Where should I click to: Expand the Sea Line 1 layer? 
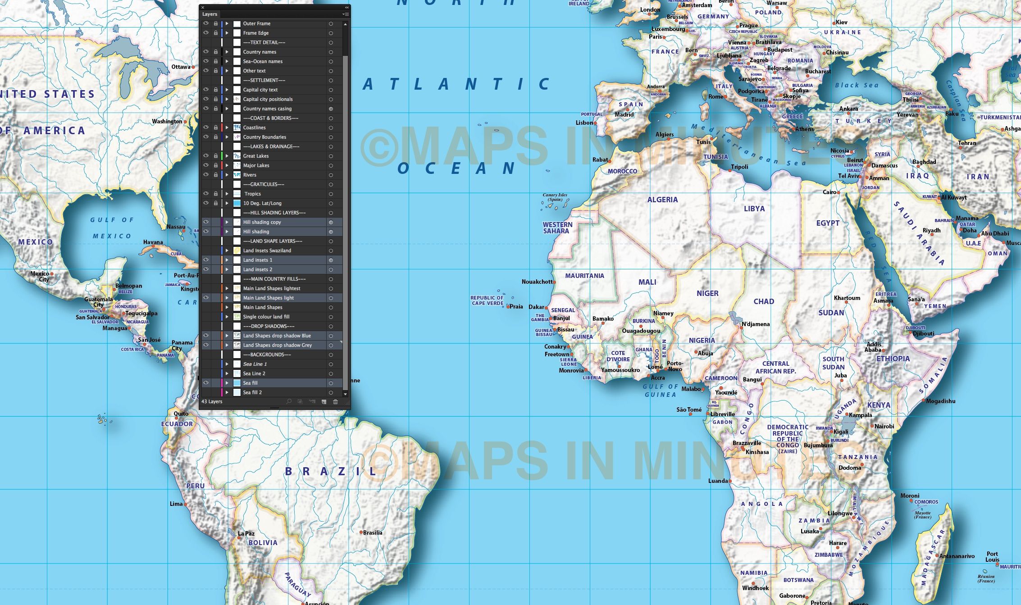coord(227,364)
